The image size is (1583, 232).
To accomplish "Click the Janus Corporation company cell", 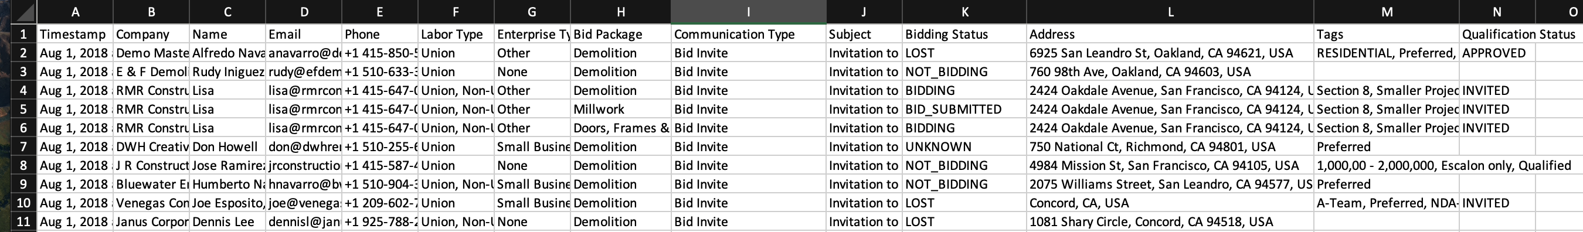I will tap(151, 221).
